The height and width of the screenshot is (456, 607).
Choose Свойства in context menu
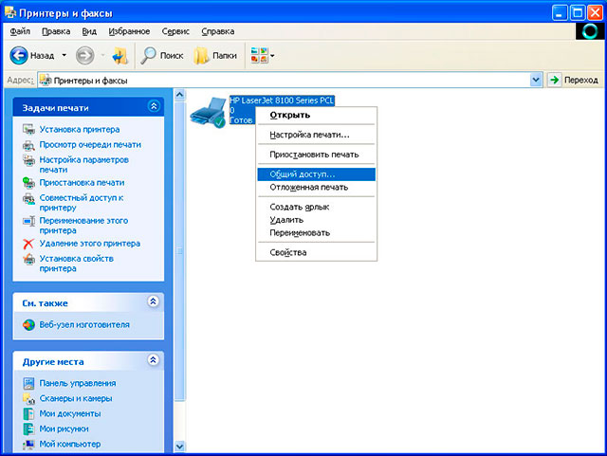point(316,252)
